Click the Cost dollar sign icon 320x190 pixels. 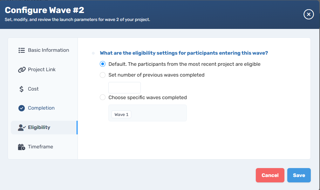(21, 89)
